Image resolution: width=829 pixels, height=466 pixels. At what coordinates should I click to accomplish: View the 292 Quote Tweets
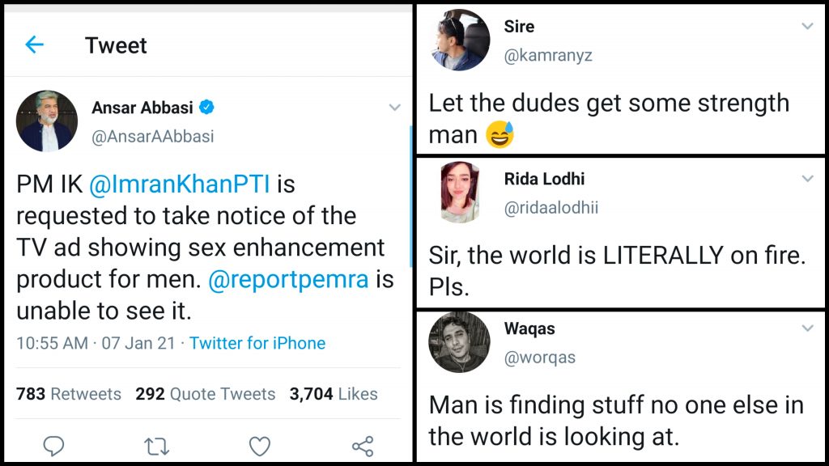(206, 394)
